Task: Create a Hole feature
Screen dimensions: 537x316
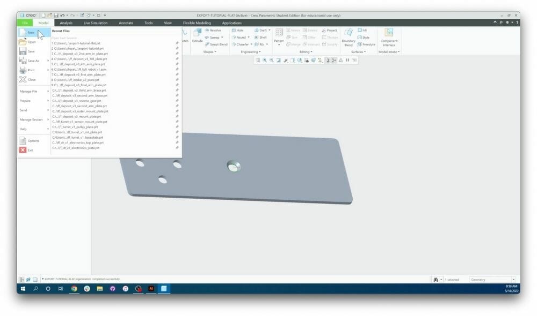Action: 240,30
